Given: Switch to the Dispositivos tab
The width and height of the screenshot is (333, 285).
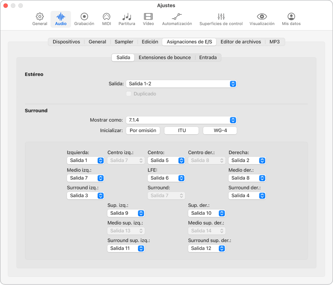Looking at the screenshot, I should (x=66, y=42).
